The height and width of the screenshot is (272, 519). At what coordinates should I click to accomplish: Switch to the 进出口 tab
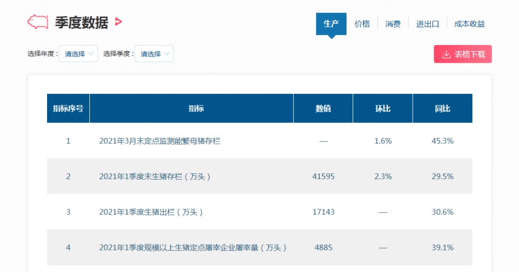428,24
